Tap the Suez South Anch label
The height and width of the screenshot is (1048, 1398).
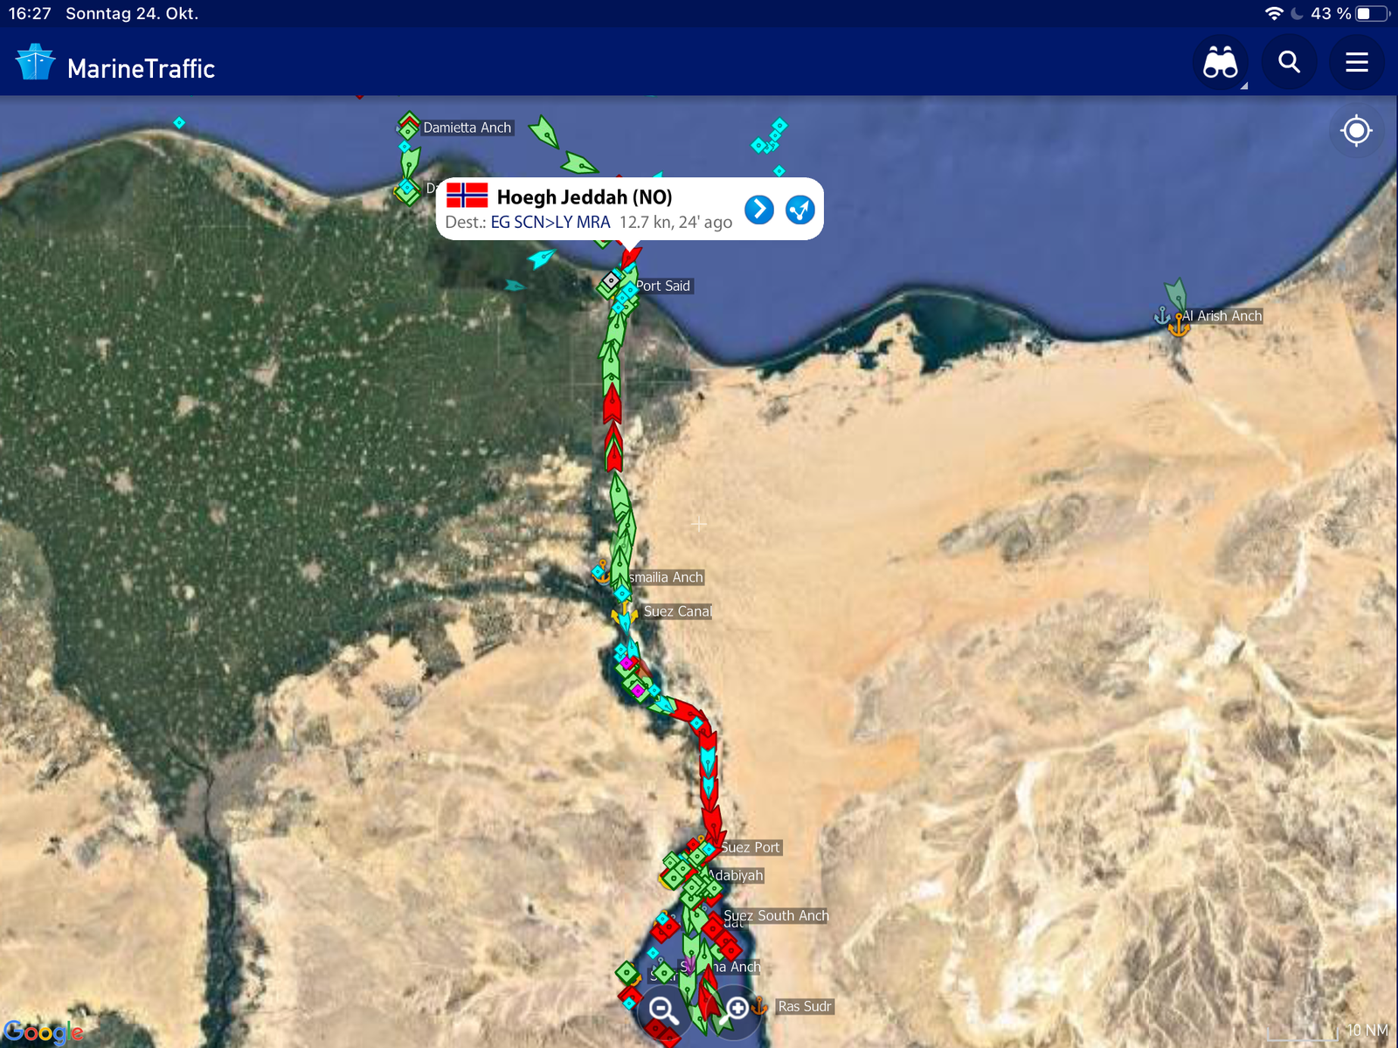776,915
